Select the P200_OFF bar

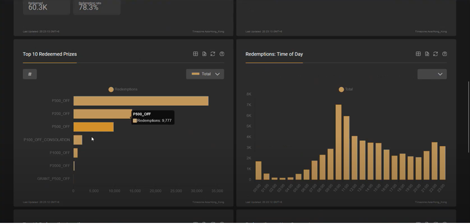103,114
